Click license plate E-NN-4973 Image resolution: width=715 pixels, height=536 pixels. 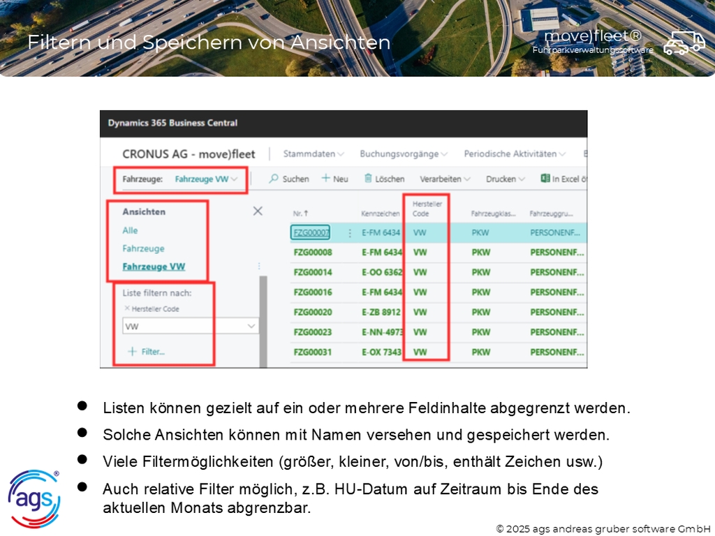(382, 332)
